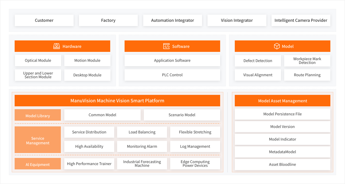Screen dimensions: 345x184
Task: Click the Automation Integrator box
Action: coord(172,20)
